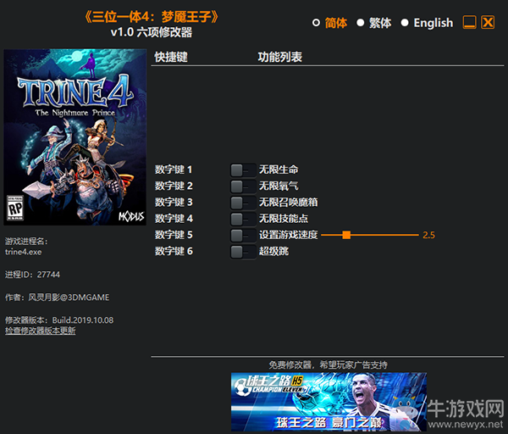Switch on the 超级跳 toggle

(243, 252)
